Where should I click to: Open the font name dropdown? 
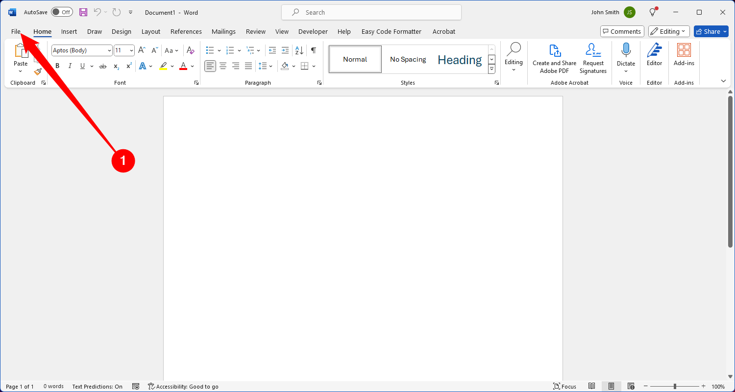click(x=109, y=50)
